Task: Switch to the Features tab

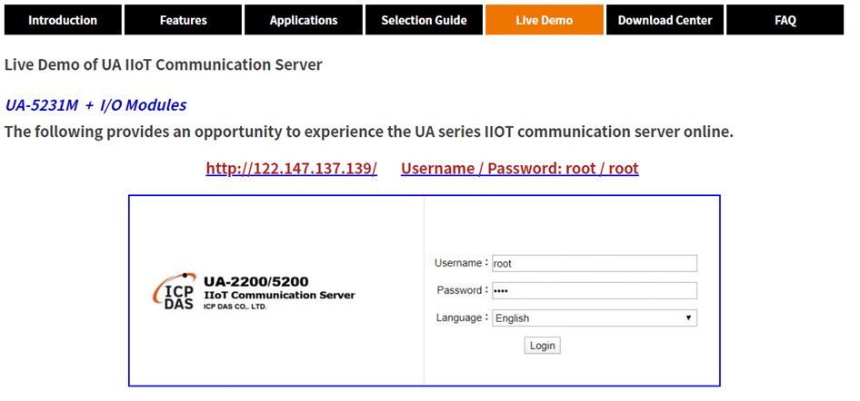Action: pyautogui.click(x=184, y=20)
